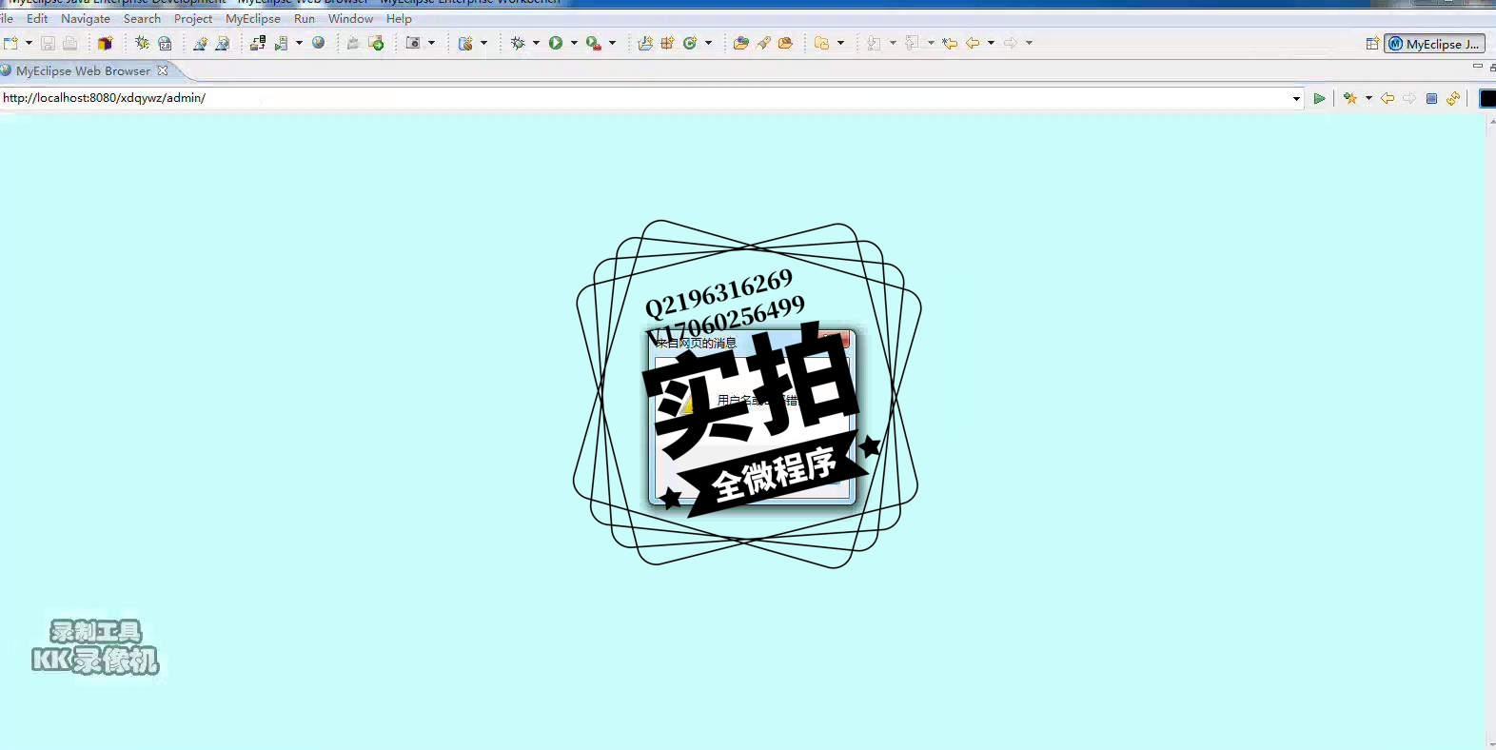The width and height of the screenshot is (1496, 750).
Task: Minimize the web browser view panel
Action: (x=1477, y=67)
